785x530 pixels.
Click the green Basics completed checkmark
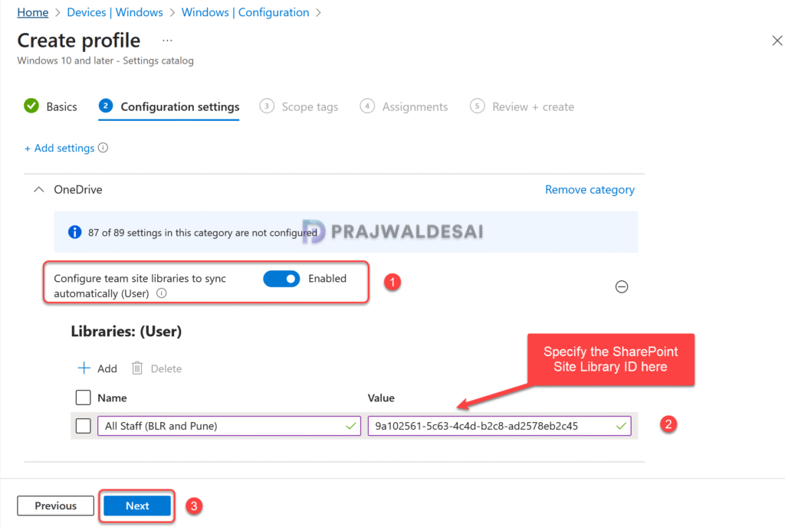[31, 106]
